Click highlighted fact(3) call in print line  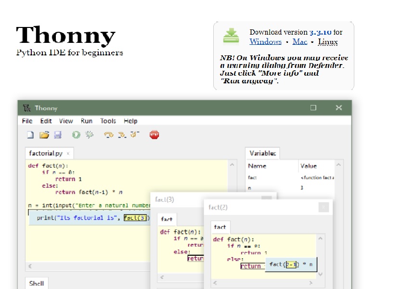click(136, 218)
